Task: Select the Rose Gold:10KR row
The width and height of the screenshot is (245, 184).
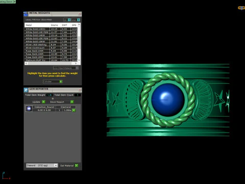Action: (x=51, y=51)
